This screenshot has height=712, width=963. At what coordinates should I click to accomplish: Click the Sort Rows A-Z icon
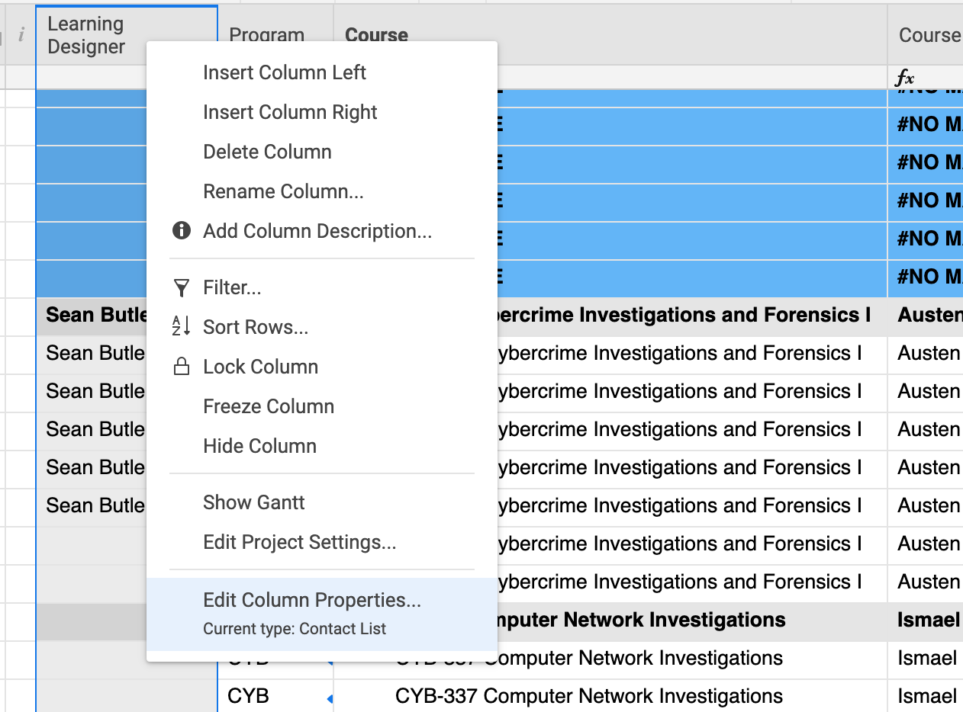click(x=182, y=327)
